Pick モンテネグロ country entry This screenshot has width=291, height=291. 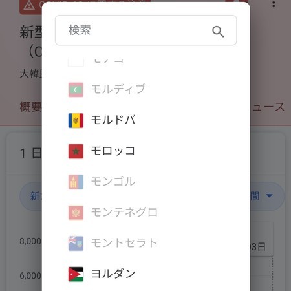(146, 213)
